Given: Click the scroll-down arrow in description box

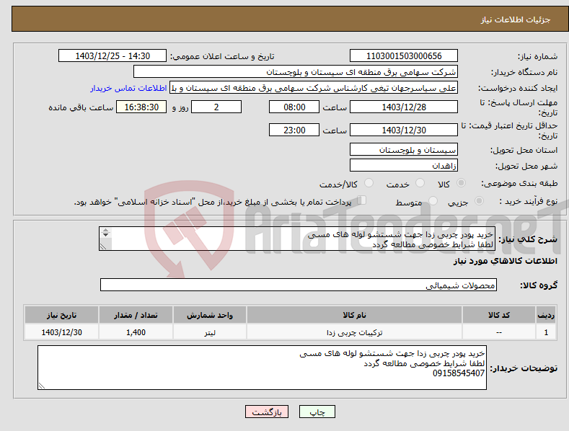Looking at the screenshot, I should point(105,235).
